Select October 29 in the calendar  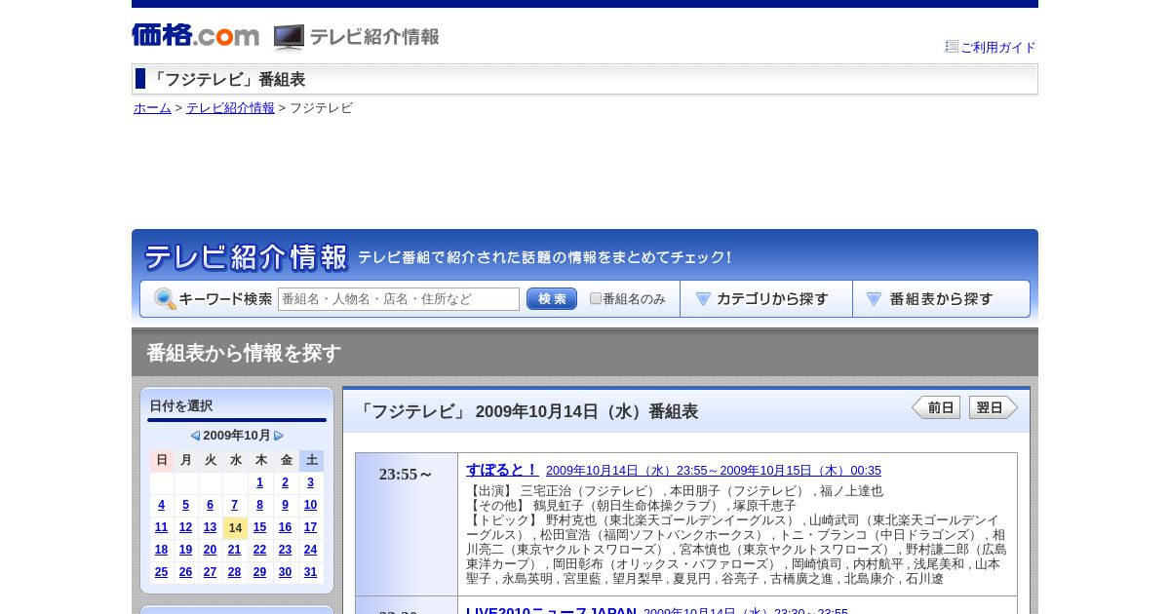pos(259,572)
